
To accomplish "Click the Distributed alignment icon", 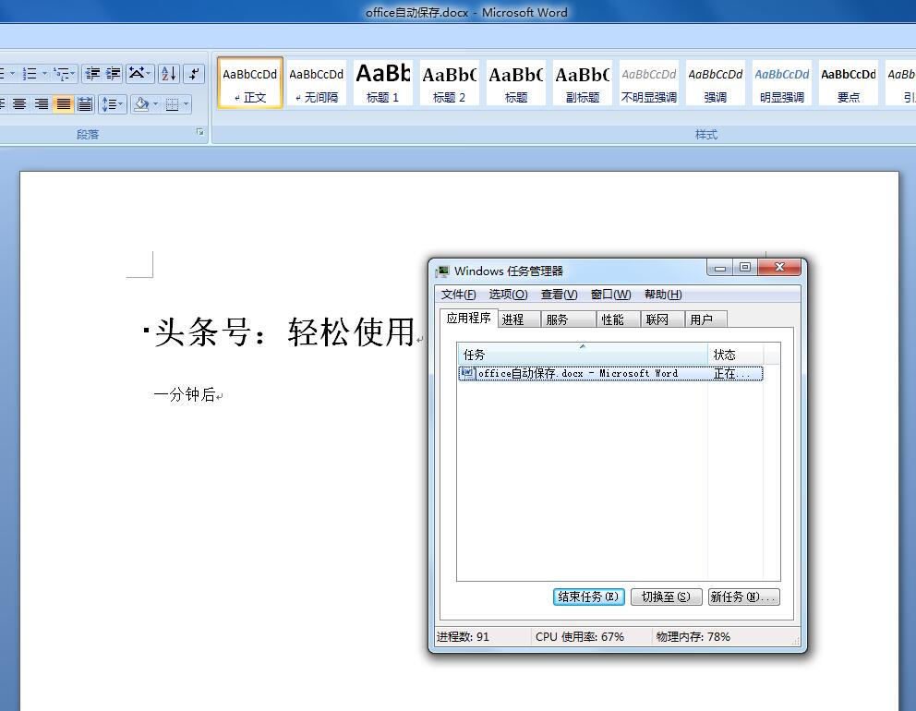I will point(85,103).
